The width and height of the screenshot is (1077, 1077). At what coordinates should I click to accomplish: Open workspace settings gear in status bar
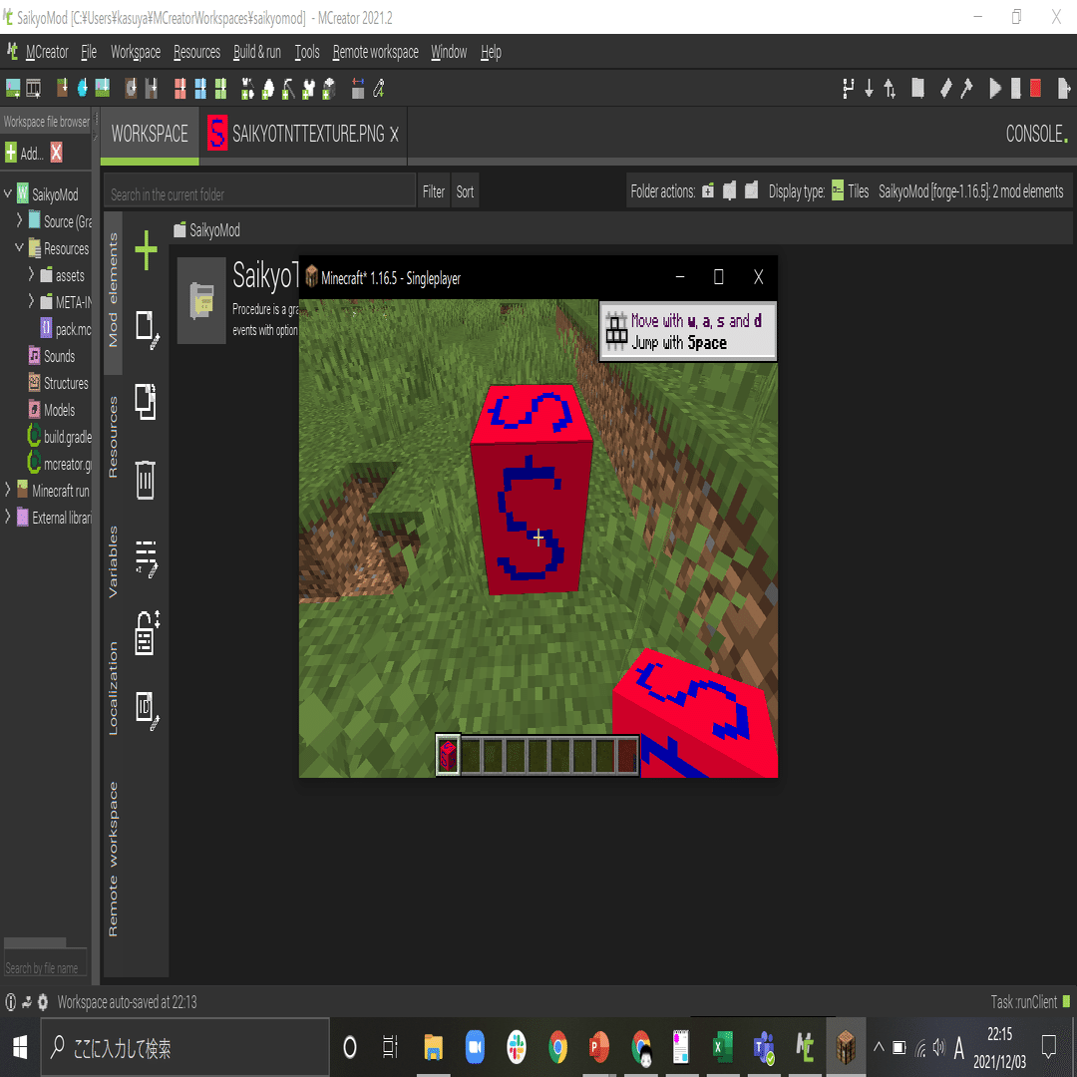coord(44,1002)
